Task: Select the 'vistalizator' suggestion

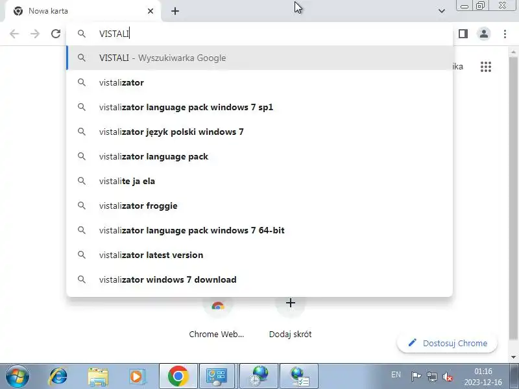Action: tap(259, 82)
